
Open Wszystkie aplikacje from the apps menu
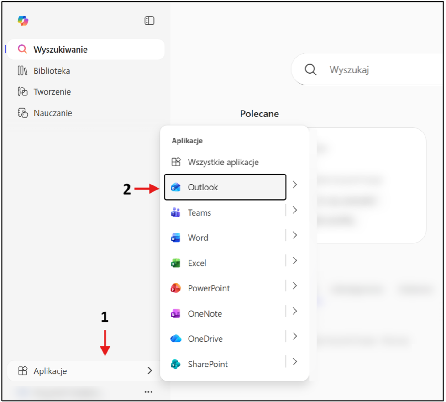[x=223, y=162]
